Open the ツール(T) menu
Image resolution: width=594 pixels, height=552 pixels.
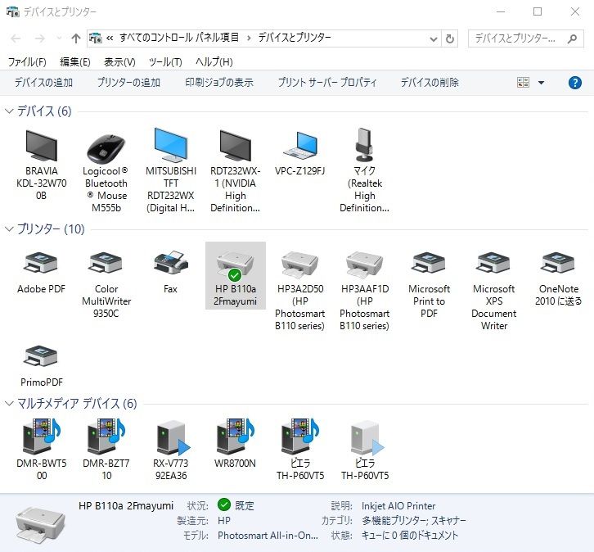coord(165,61)
